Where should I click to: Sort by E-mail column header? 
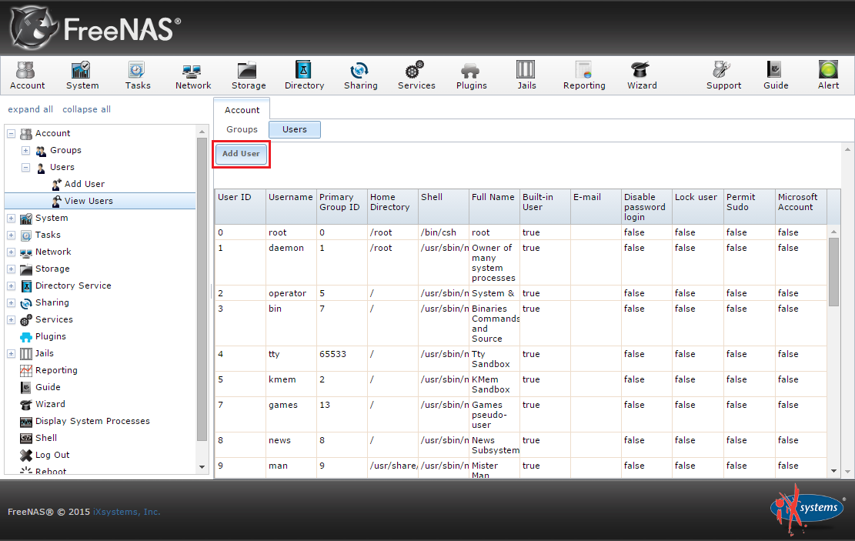coord(596,207)
